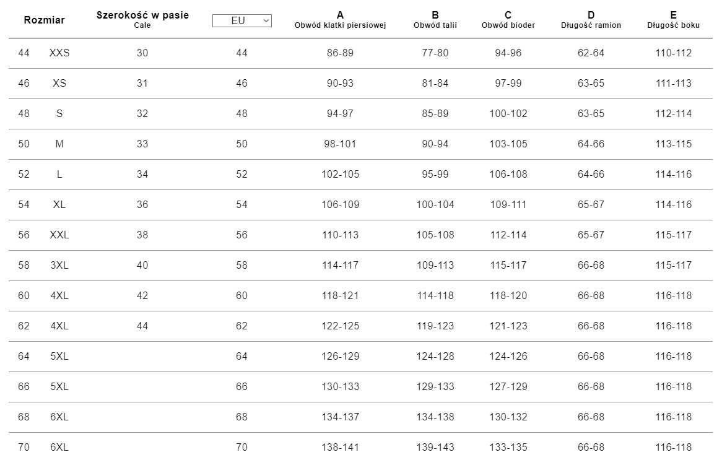The image size is (722, 473).
Task: Select the XXL size label
Action: tap(59, 235)
